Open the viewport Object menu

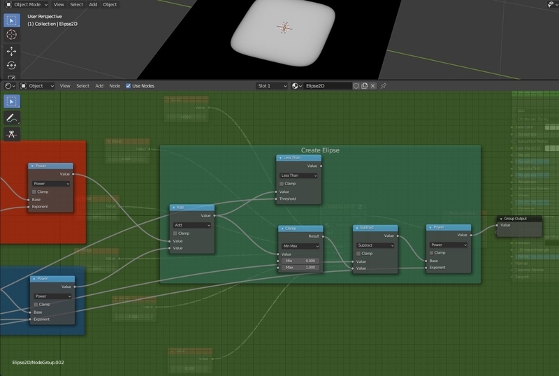pyautogui.click(x=110, y=5)
